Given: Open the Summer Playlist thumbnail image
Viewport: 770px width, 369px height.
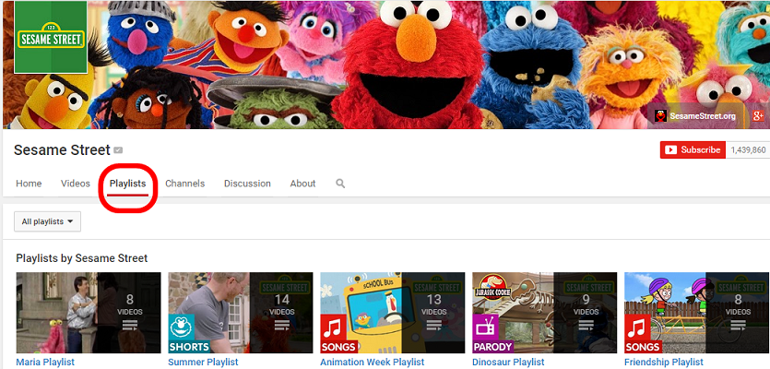Looking at the screenshot, I should coord(241,313).
